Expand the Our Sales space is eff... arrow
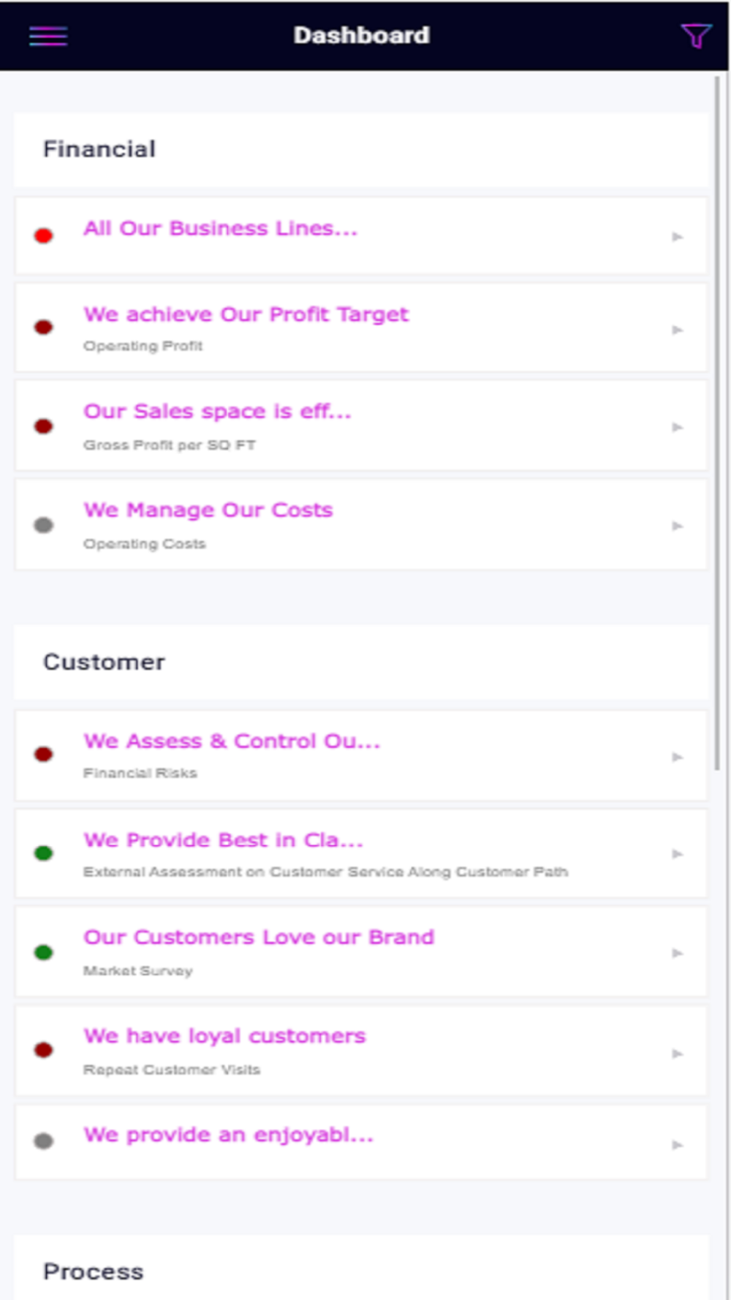 click(678, 427)
